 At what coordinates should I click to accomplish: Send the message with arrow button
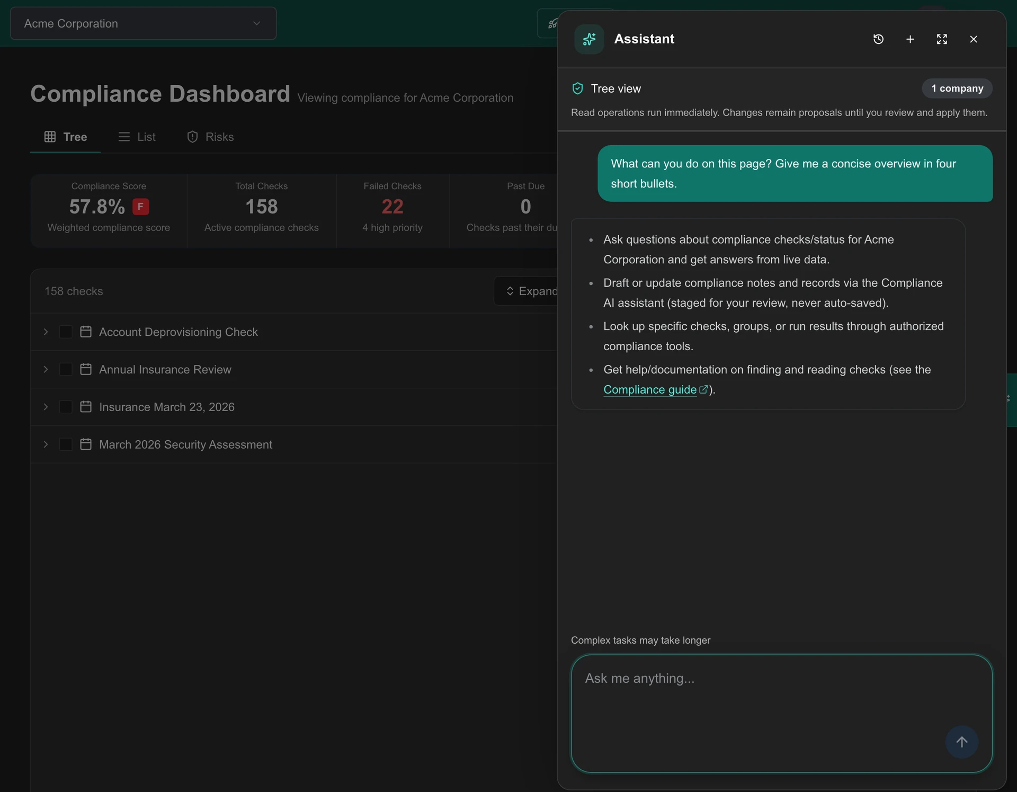point(961,742)
